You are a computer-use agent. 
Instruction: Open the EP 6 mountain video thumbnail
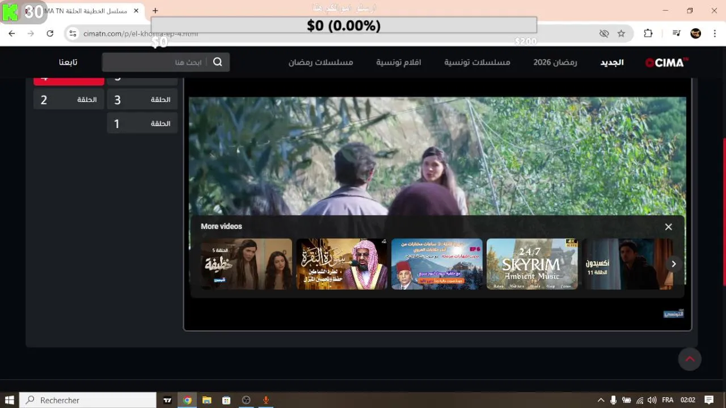pos(437,264)
